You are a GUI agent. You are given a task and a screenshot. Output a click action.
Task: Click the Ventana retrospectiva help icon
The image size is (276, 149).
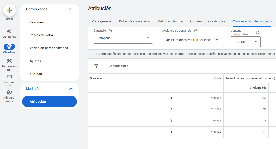[257, 33]
